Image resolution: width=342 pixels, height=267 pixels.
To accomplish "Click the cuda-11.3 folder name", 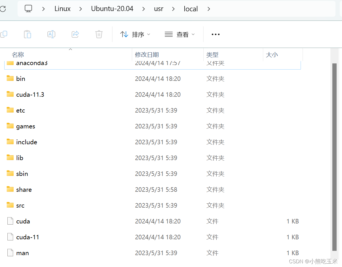I will (30, 94).
